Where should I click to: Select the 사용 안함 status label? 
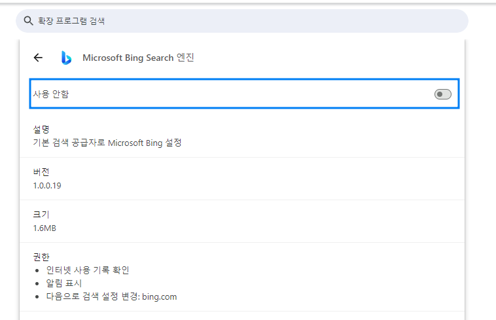pyautogui.click(x=51, y=94)
